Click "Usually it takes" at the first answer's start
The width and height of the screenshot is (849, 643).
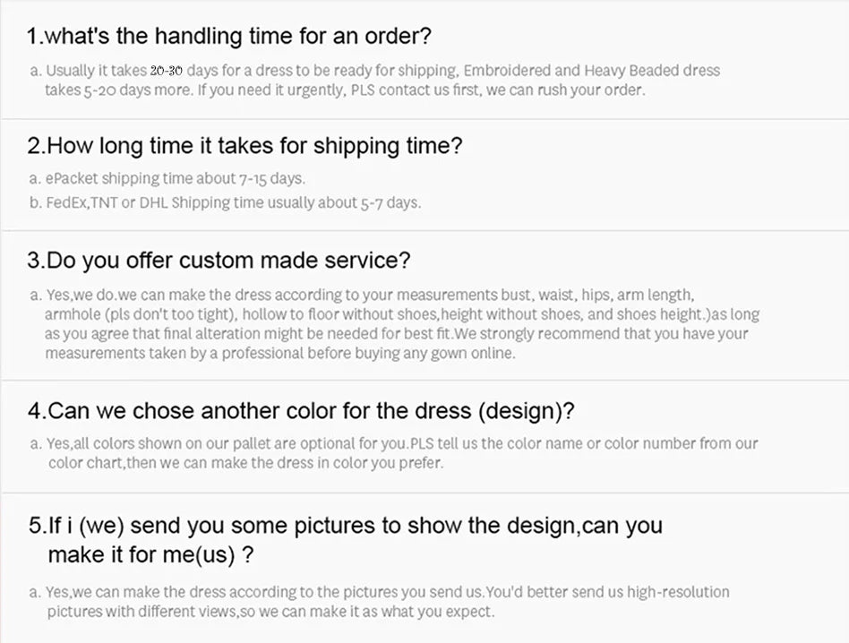point(97,70)
